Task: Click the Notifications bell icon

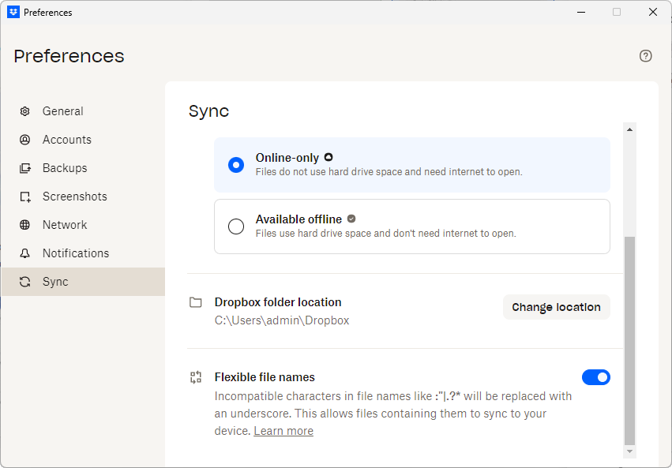Action: point(25,253)
